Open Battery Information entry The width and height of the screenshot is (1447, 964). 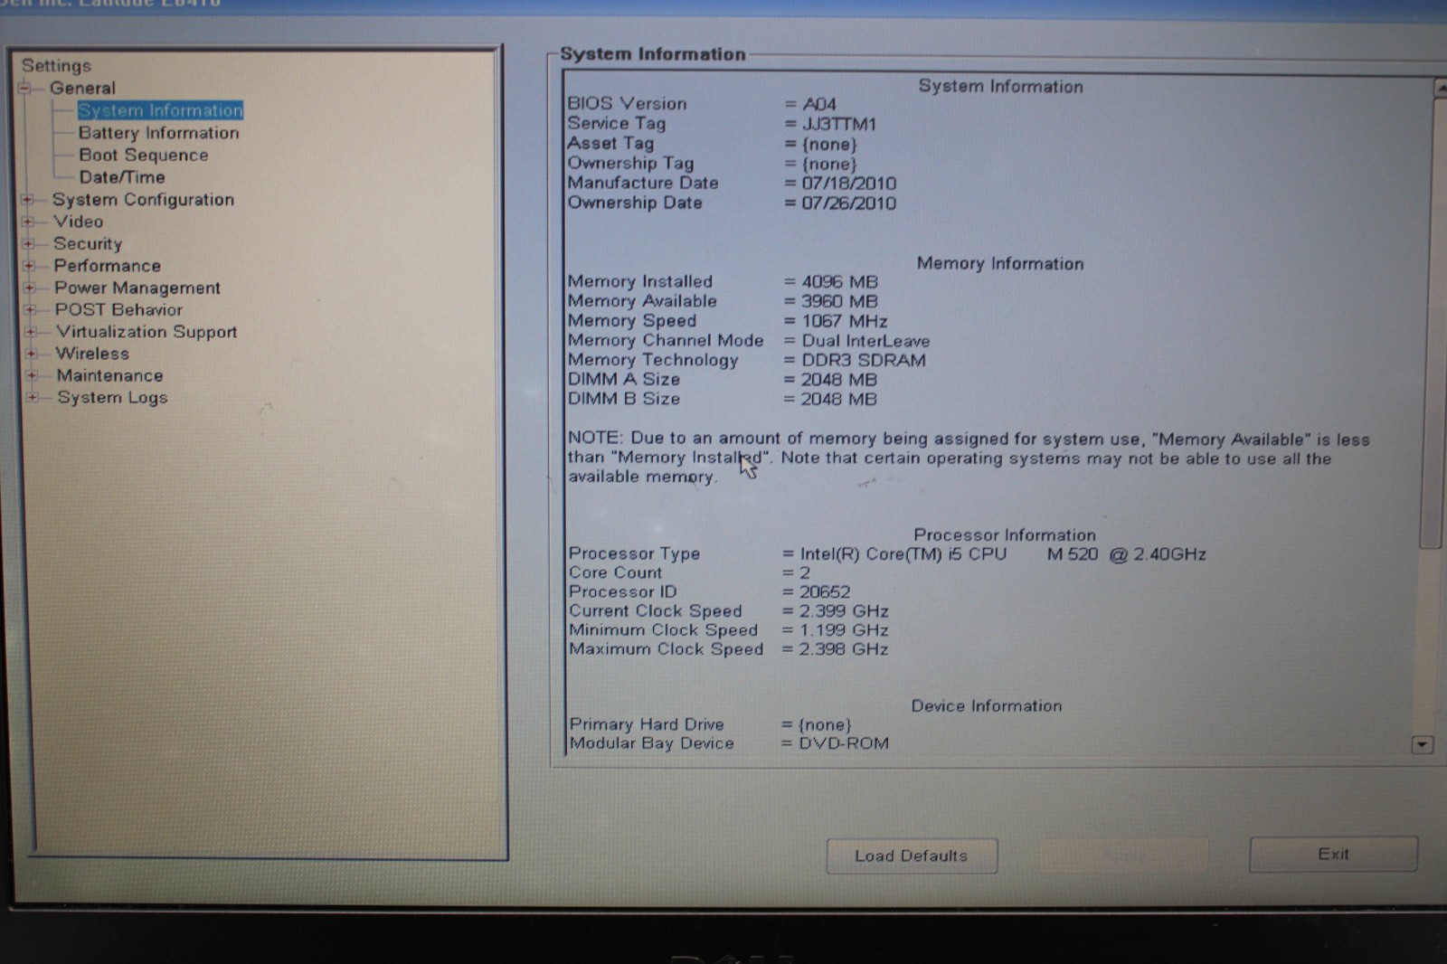[x=158, y=133]
